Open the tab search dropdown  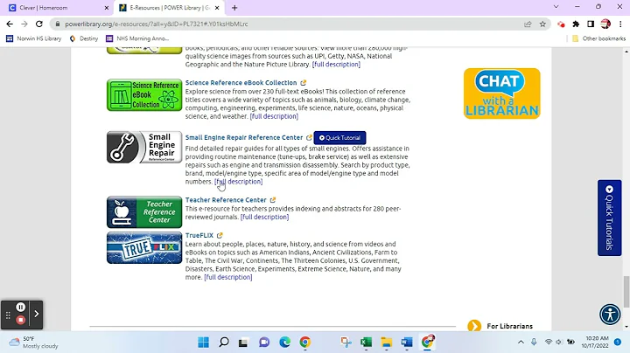click(x=556, y=7)
